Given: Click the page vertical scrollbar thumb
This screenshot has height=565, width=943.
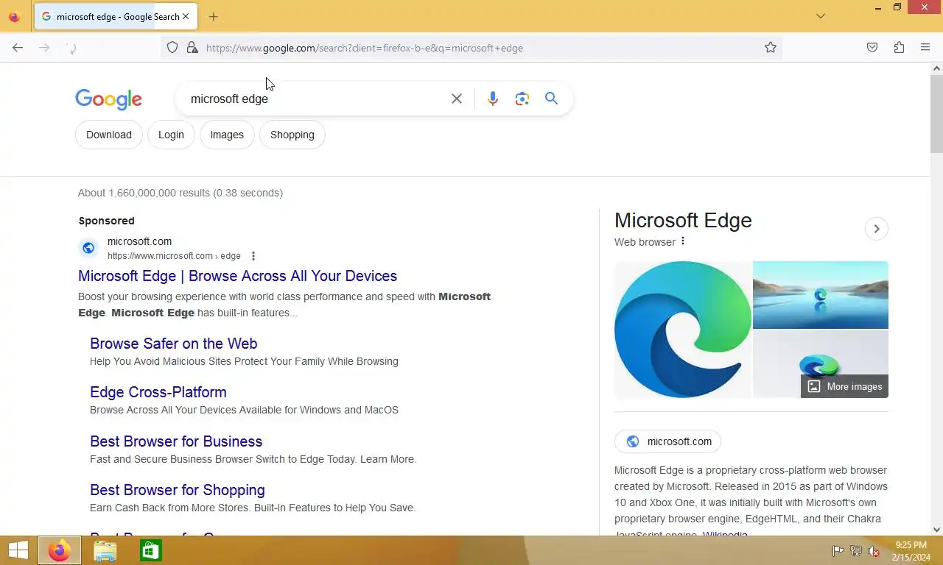Looking at the screenshot, I should tap(936, 114).
